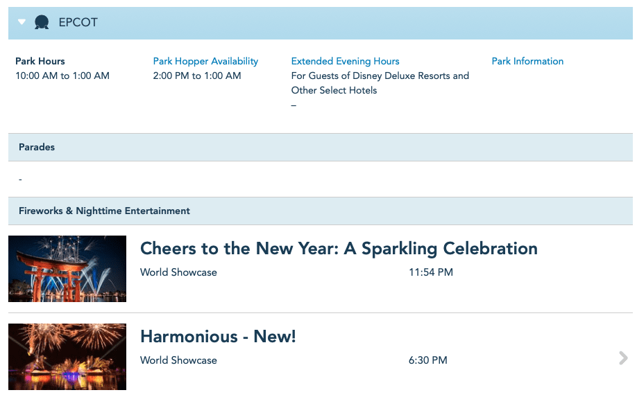637x397 pixels.
Task: Open the Cheers to the New Year thumbnail
Action: coord(67,269)
